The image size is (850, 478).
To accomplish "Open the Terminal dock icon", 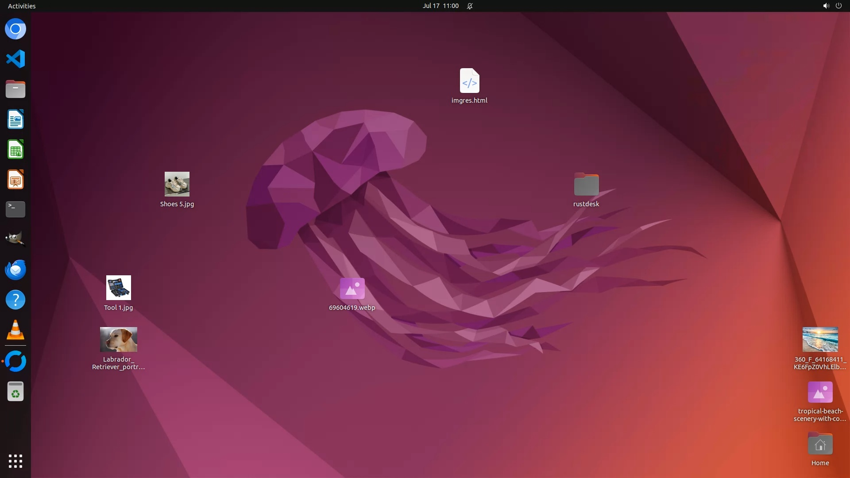I will 15,209.
